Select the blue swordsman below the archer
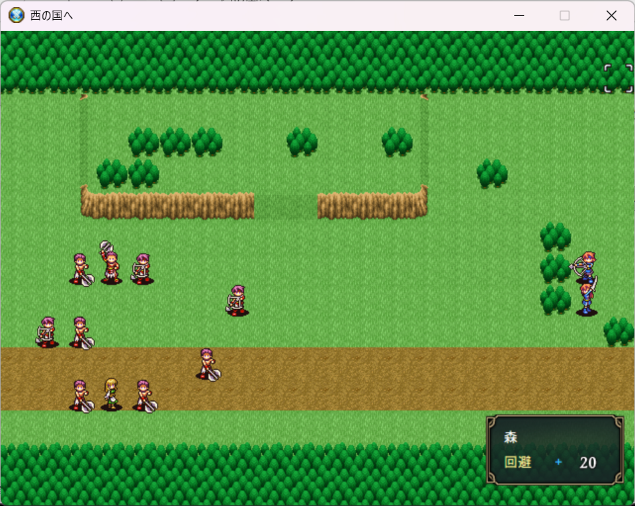This screenshot has height=506, width=635. tap(587, 299)
